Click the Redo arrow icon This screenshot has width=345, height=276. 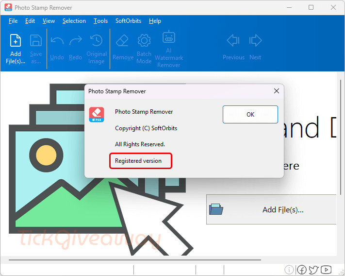click(x=76, y=41)
